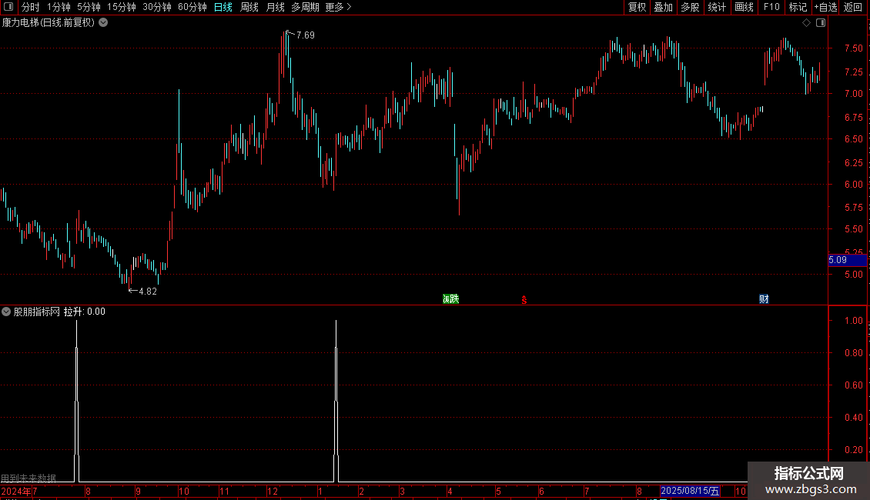Switch to 月线 monthly chart

(x=275, y=7)
